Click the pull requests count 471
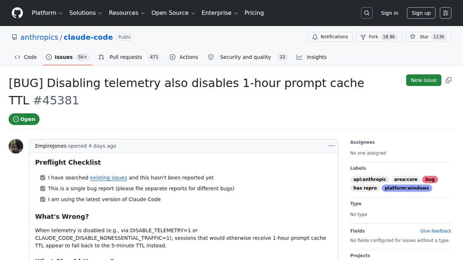This screenshot has width=463, height=260. click(x=154, y=57)
